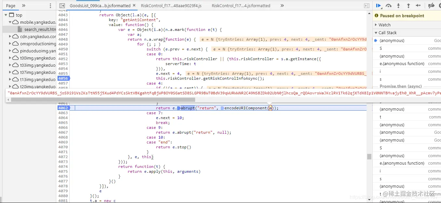Viewport: 441px width, 203px height.
Task: Click 'e.next = 10;' statement
Action: [170, 118]
